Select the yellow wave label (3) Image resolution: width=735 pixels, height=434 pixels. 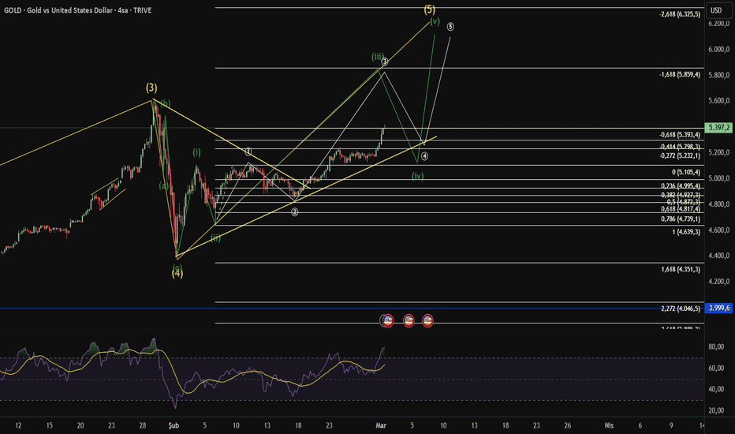tap(151, 88)
